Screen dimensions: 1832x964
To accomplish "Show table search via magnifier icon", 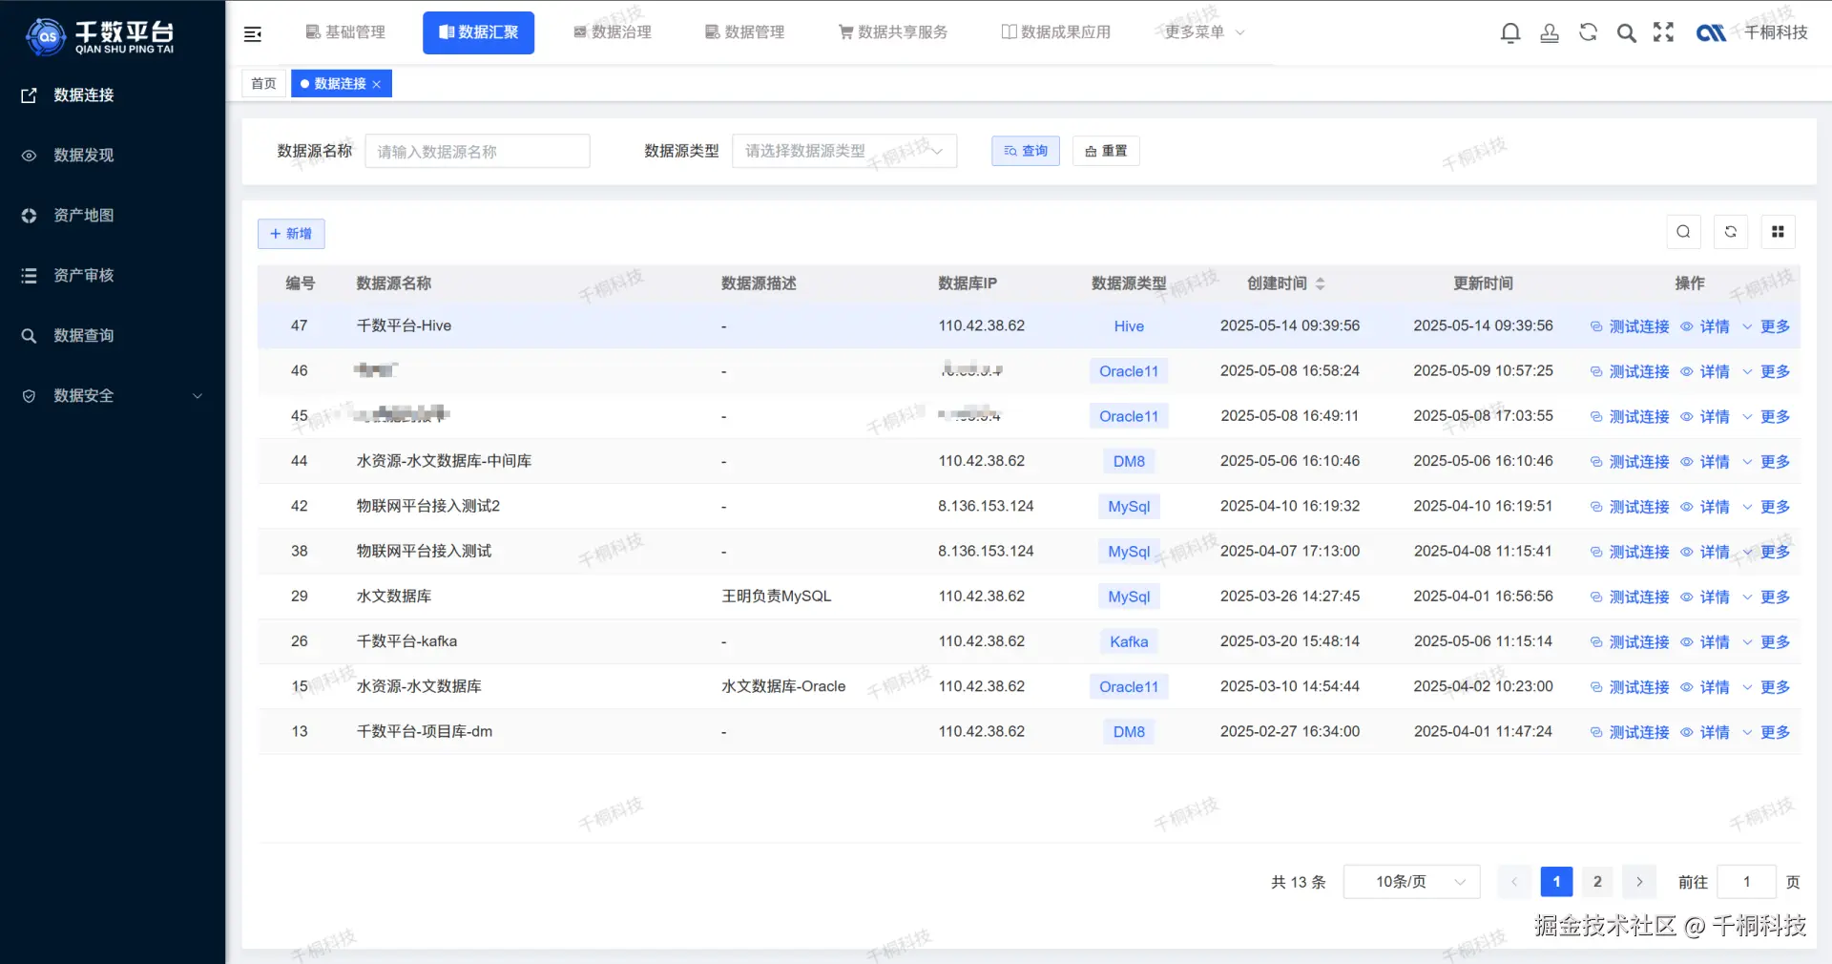I will pos(1683,232).
